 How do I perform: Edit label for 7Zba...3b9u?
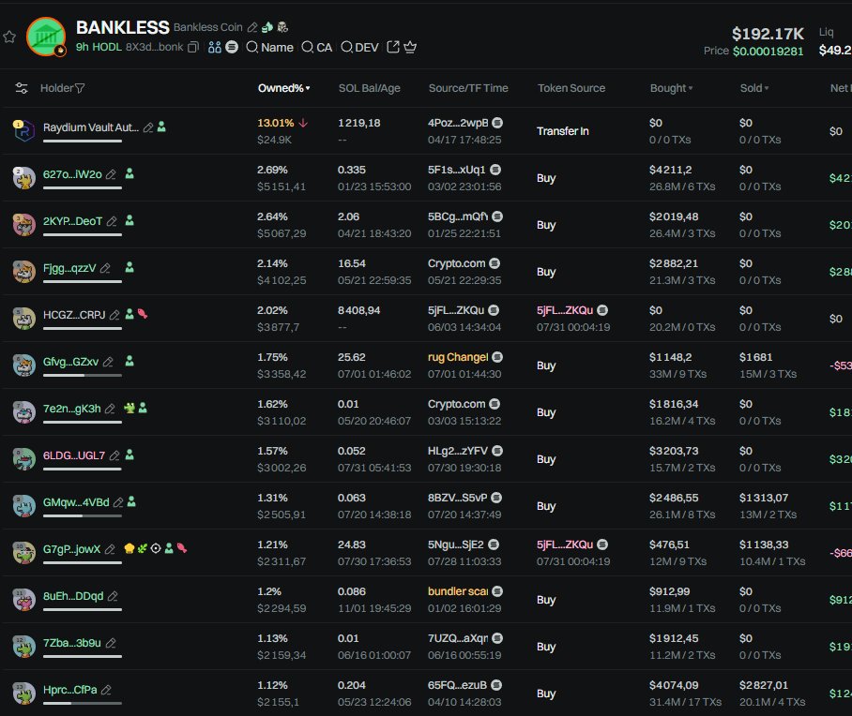[x=111, y=643]
